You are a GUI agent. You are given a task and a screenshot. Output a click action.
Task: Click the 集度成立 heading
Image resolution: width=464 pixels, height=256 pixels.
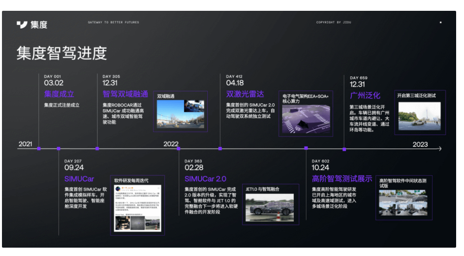pos(59,94)
